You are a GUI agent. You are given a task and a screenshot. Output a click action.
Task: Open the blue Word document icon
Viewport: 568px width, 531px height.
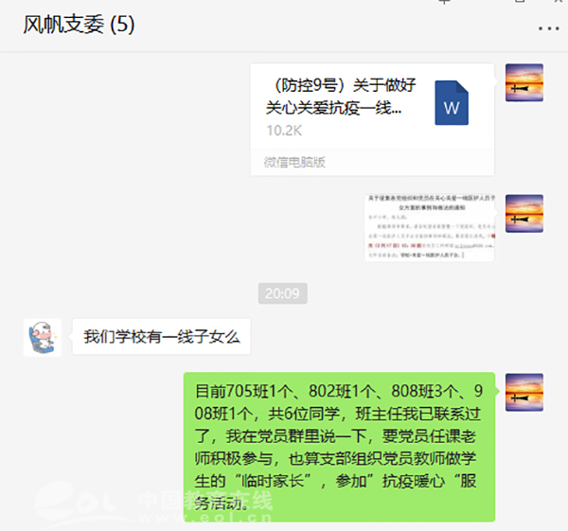452,103
